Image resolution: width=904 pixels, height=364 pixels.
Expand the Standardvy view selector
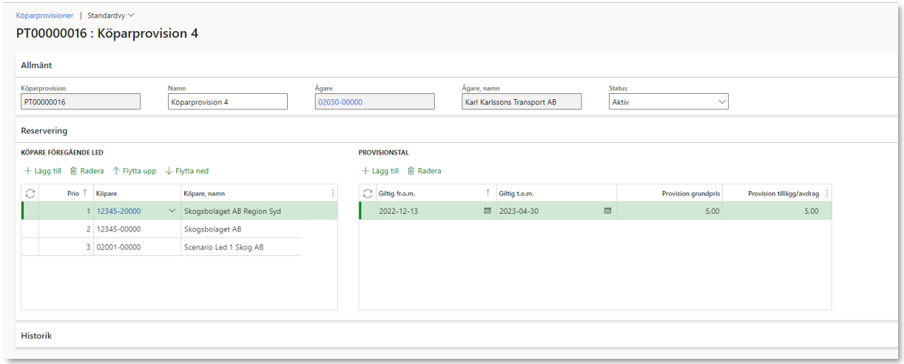pyautogui.click(x=111, y=16)
